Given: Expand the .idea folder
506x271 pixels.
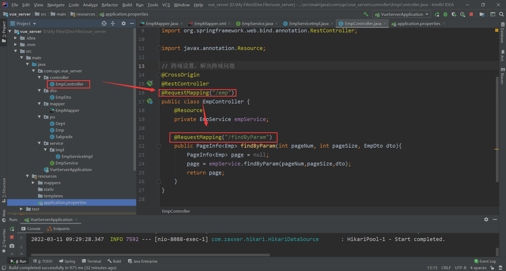Looking at the screenshot, I should tap(16, 38).
